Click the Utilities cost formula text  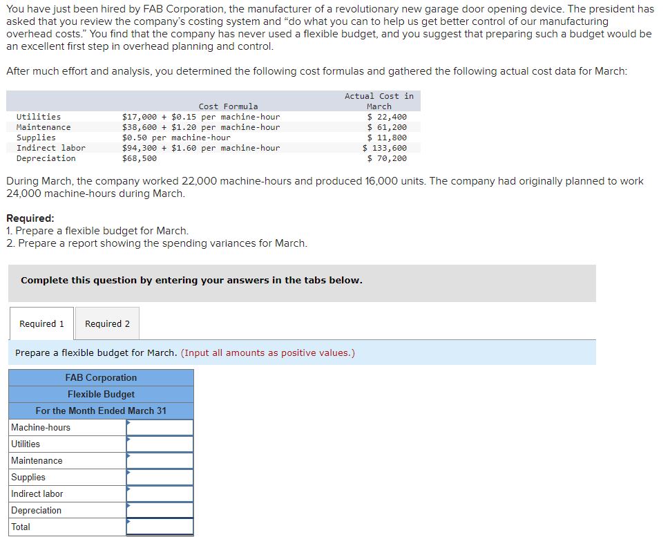(201, 117)
